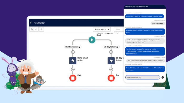Add element below Run Immediately label
The height and width of the screenshot is (103, 184).
pos(73,52)
